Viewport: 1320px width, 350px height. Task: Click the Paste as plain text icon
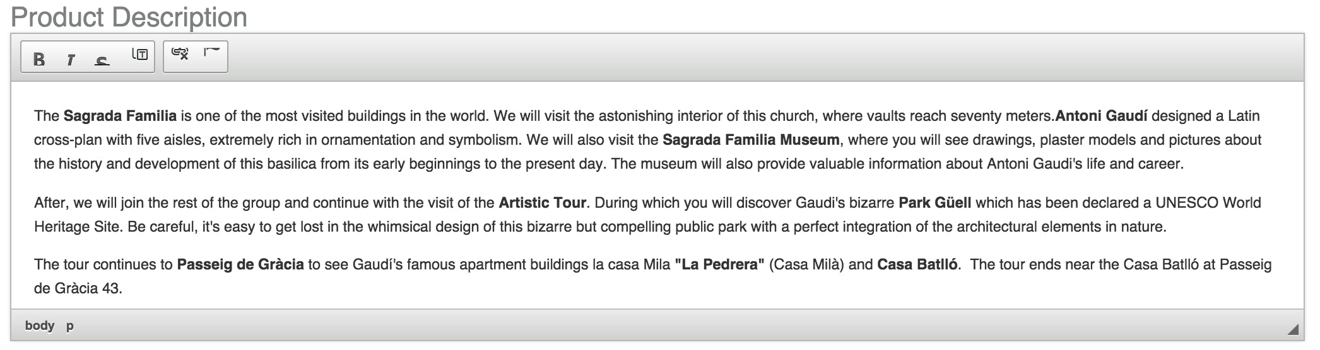point(139,55)
